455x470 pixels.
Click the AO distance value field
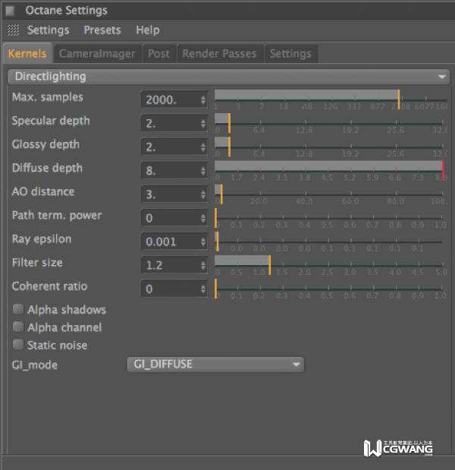(174, 194)
